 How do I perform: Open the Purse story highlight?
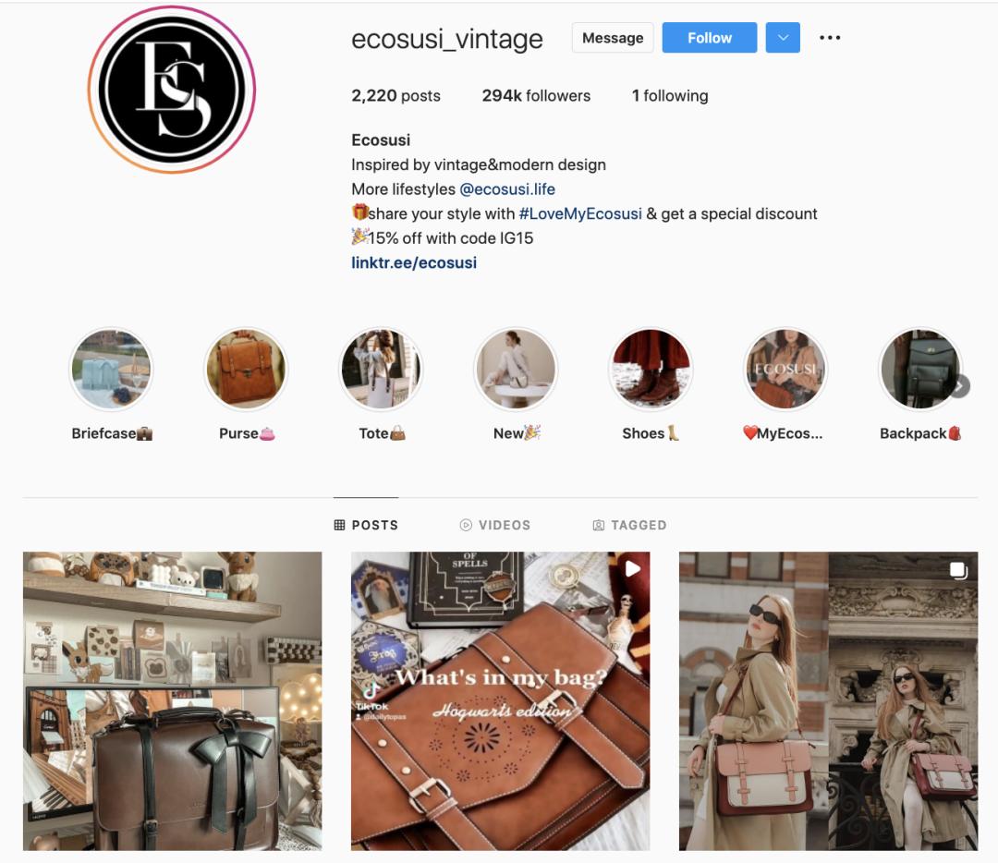pyautogui.click(x=247, y=369)
